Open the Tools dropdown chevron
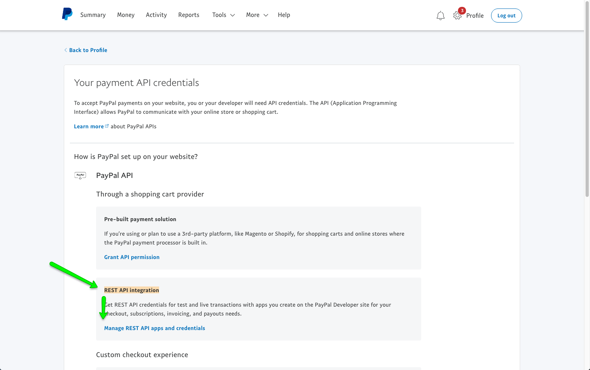This screenshot has width=590, height=370. 233,15
